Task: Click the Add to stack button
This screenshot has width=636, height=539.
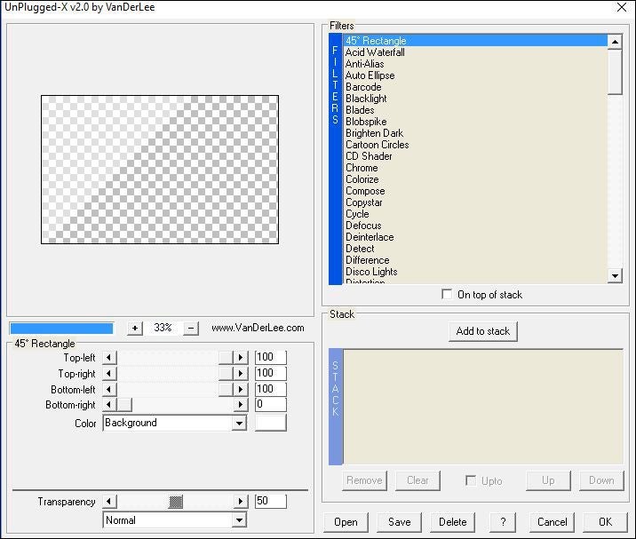Action: coord(482,331)
